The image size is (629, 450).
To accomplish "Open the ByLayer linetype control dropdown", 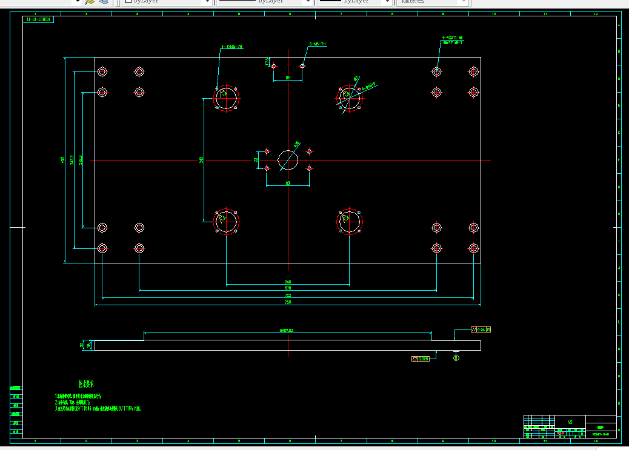I will 265,2.
